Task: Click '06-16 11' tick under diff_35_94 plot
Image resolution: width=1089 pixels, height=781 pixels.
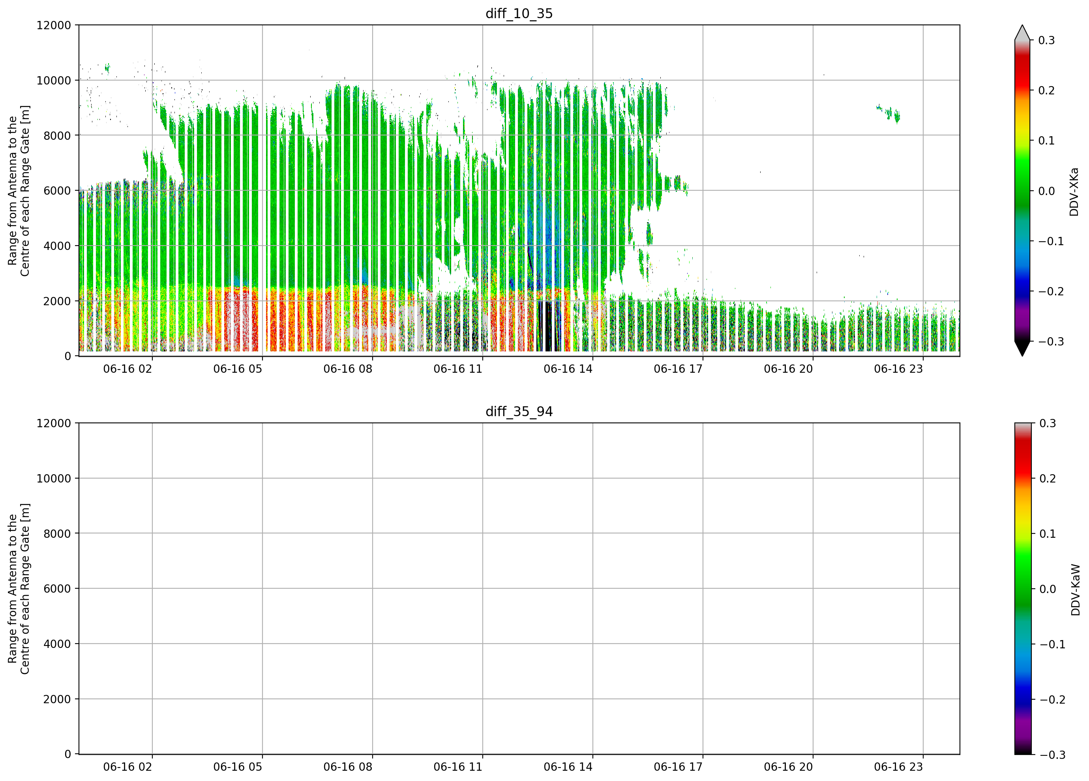Action: click(458, 767)
